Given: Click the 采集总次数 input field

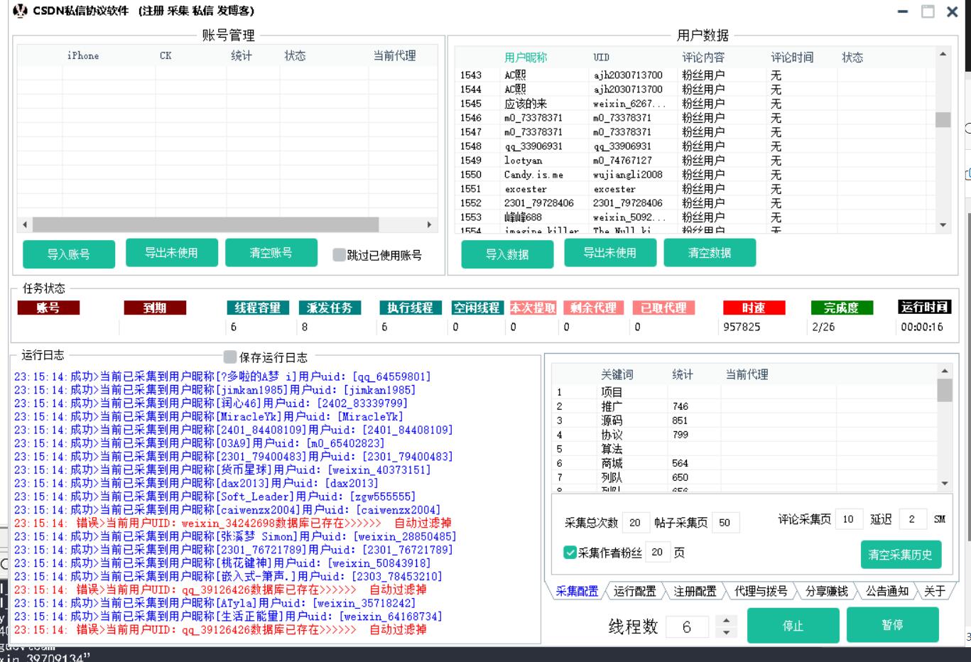Looking at the screenshot, I should (634, 523).
